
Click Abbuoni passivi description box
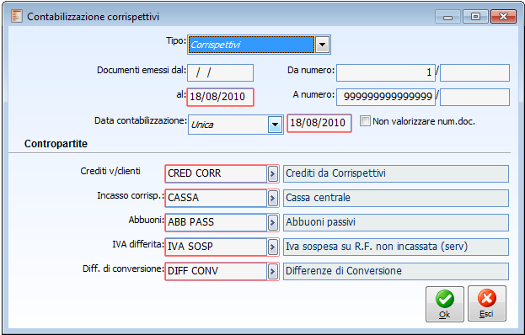click(396, 223)
